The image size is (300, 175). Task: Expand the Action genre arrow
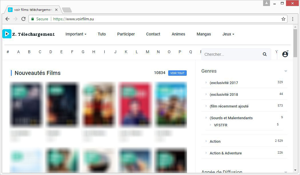click(x=206, y=141)
